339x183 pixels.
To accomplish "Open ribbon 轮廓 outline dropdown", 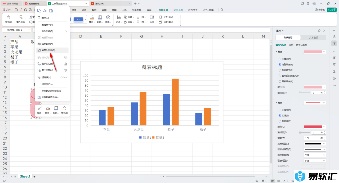I will click(100, 19).
